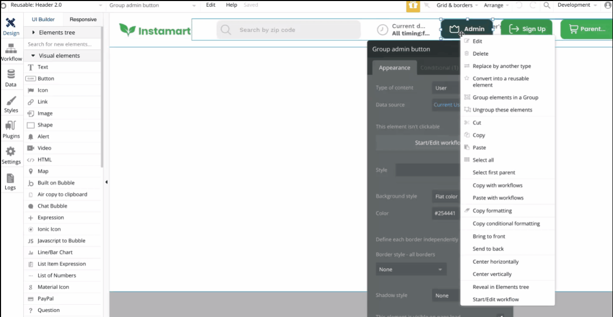The height and width of the screenshot is (317, 613).
Task: Choose Reveal in Elements tree
Action: point(507,287)
